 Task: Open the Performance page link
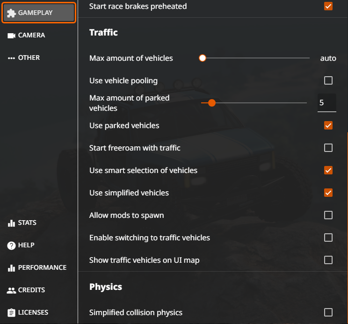pyautogui.click(x=42, y=268)
